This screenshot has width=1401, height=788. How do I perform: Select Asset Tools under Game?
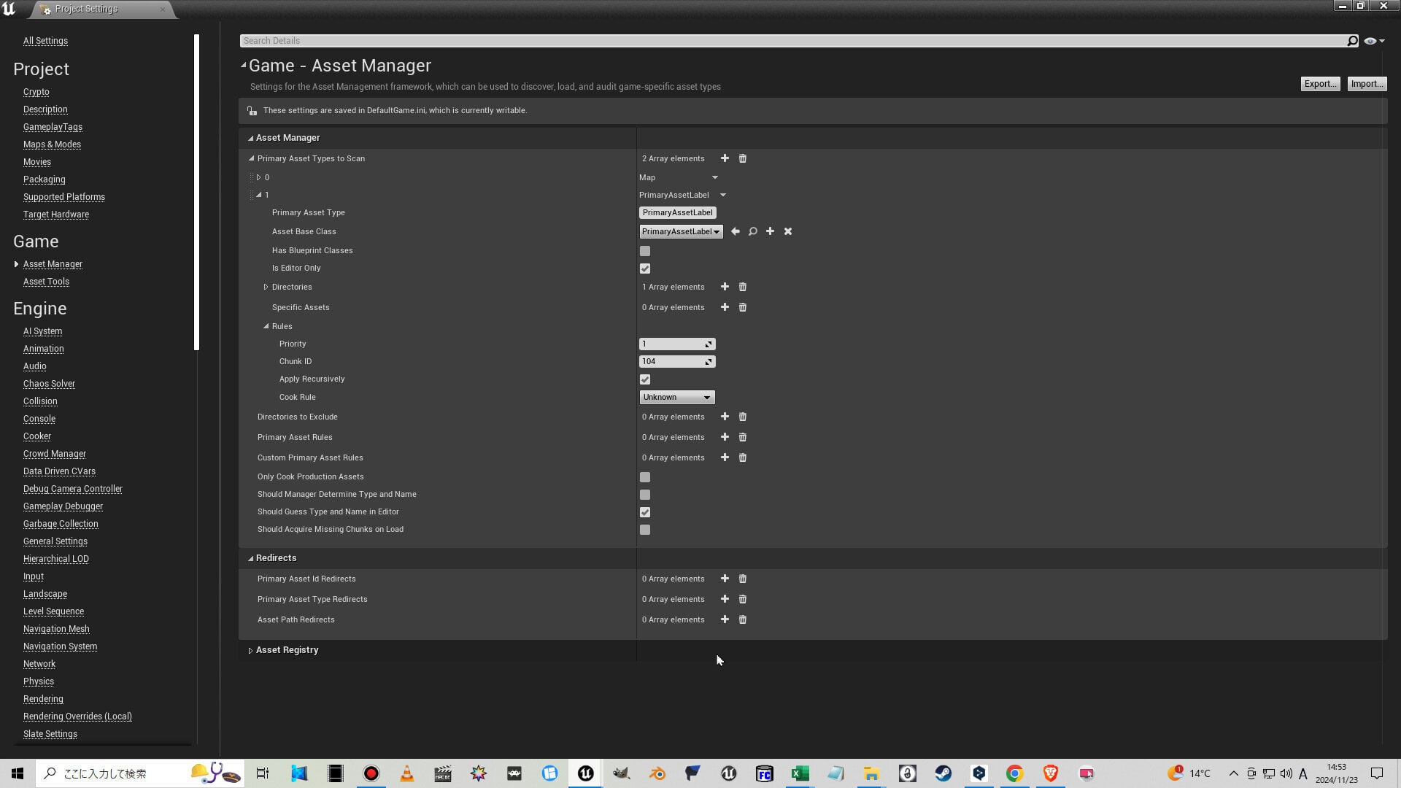pyautogui.click(x=46, y=282)
